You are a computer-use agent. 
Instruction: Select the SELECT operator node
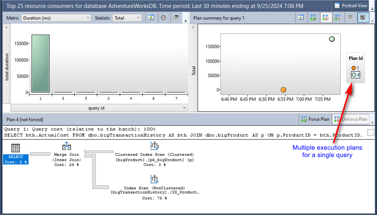pyautogui.click(x=15, y=154)
